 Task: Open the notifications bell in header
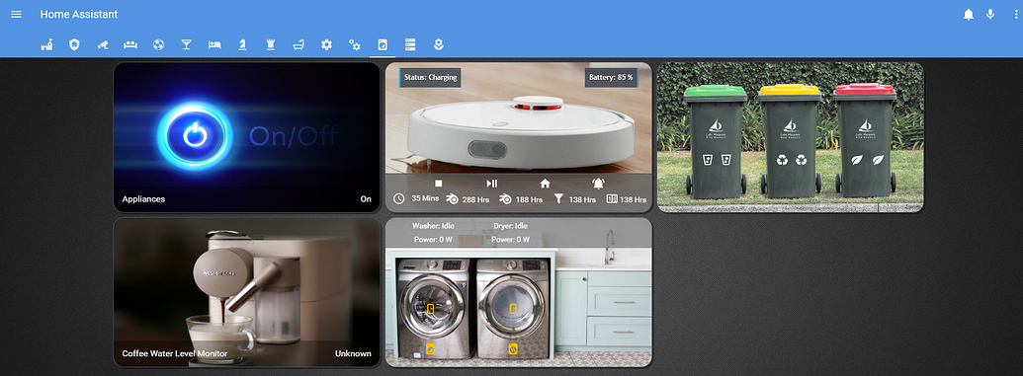[969, 15]
